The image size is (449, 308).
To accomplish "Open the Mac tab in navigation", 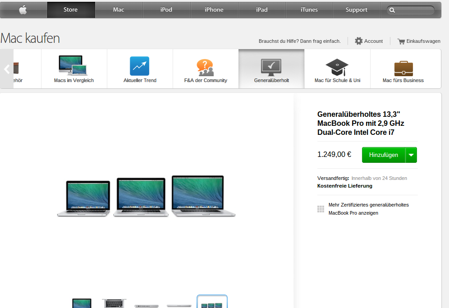I will tap(119, 10).
